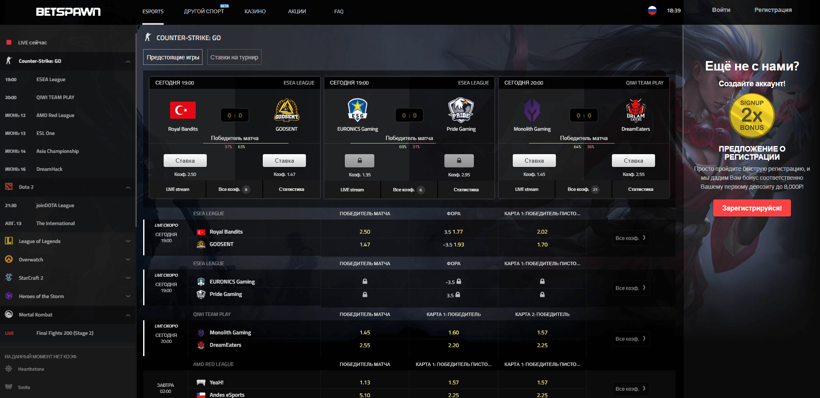Open The International in sidebar
820x398 pixels.
(56, 223)
